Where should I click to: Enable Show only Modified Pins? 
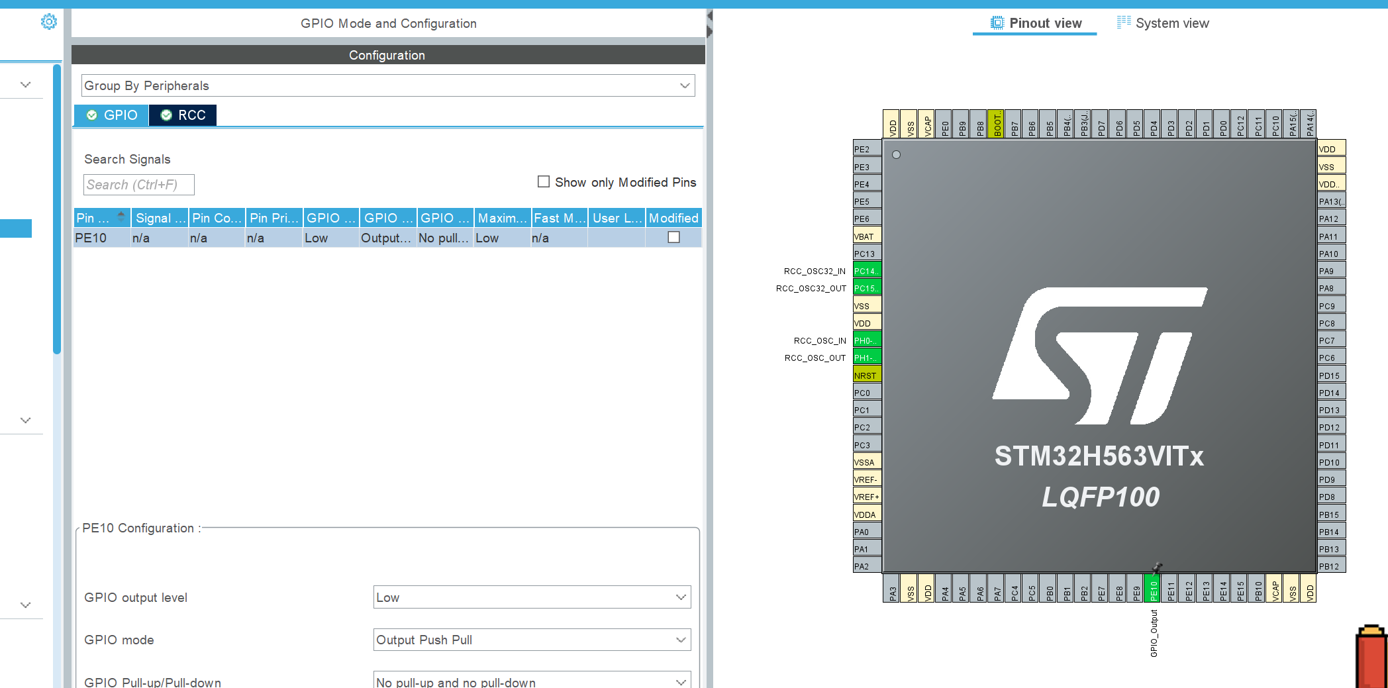(x=544, y=181)
